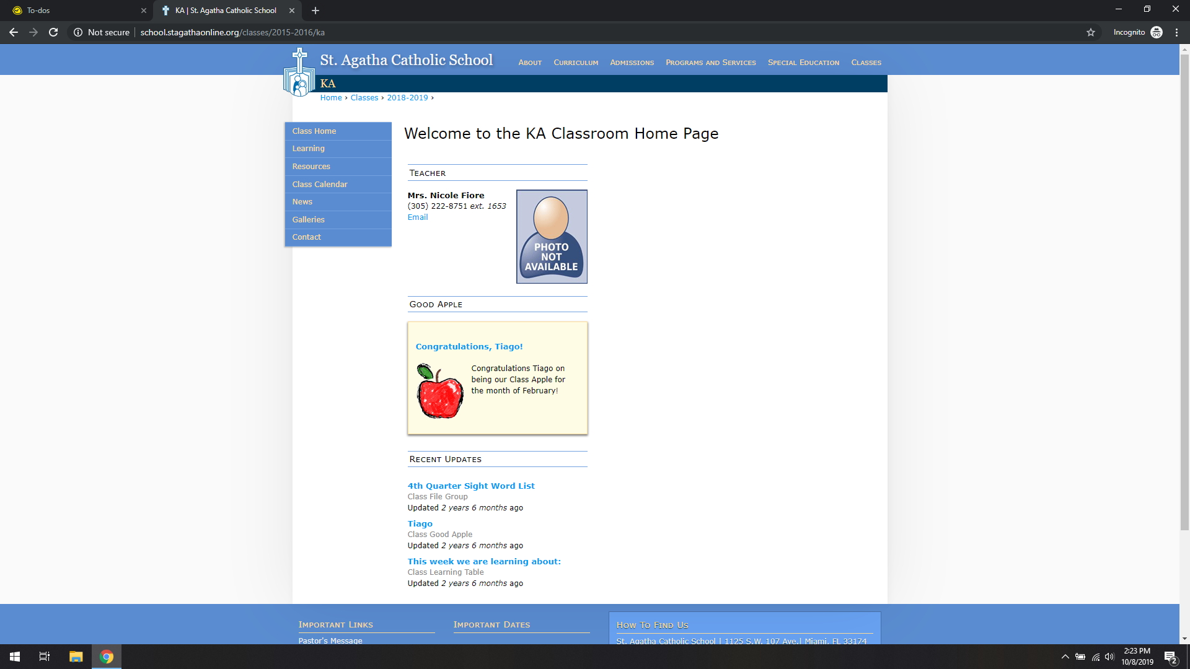Open new tab with plus icon
The image size is (1190, 669).
pos(315,11)
